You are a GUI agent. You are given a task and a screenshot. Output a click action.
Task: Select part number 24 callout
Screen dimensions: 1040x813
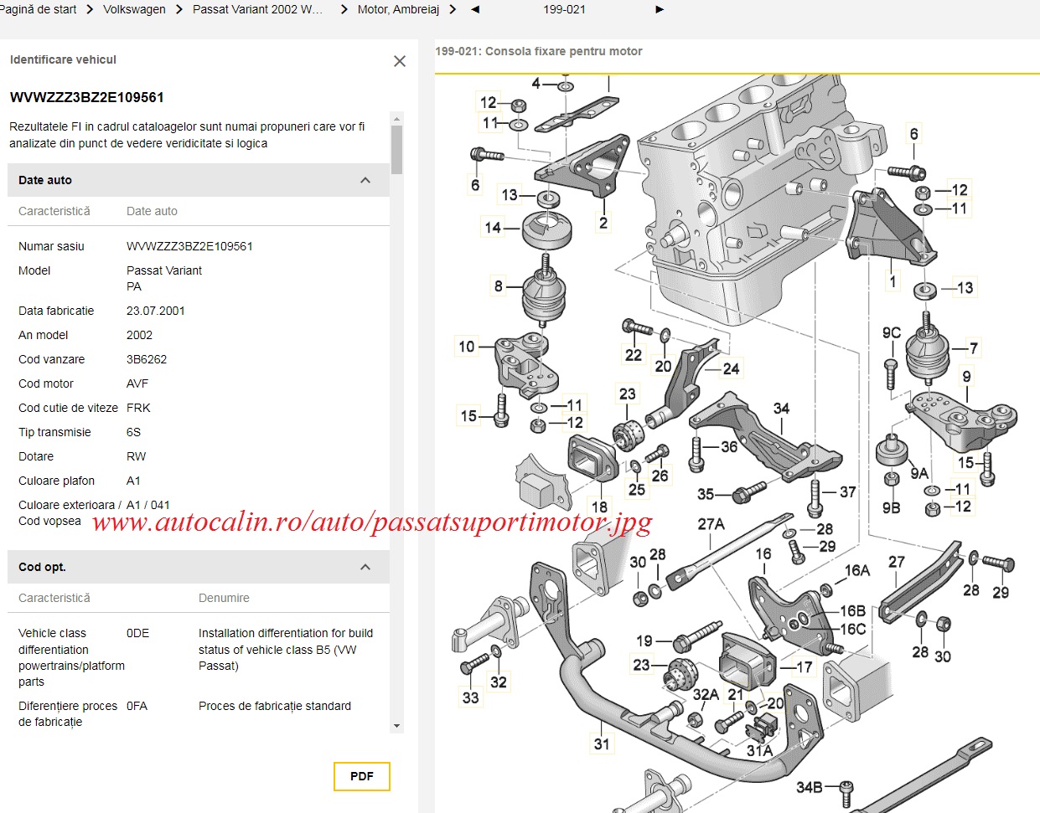(x=731, y=368)
